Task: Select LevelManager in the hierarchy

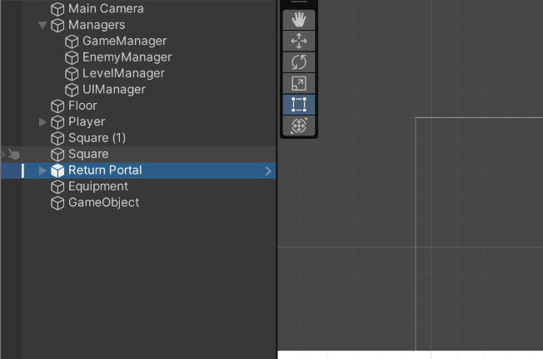Action: pyautogui.click(x=123, y=73)
